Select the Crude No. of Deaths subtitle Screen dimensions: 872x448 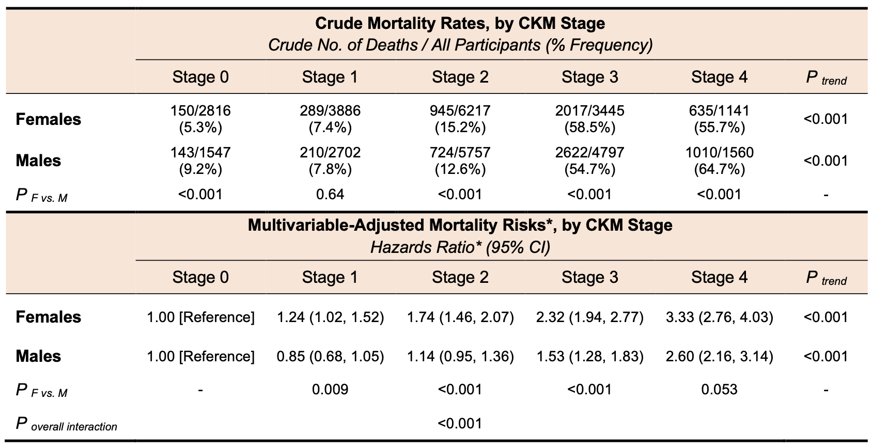coord(460,45)
